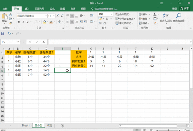This screenshot has height=131, width=193.
Task: Click the Clear eraser icon
Action: pyautogui.click(x=155, y=23)
